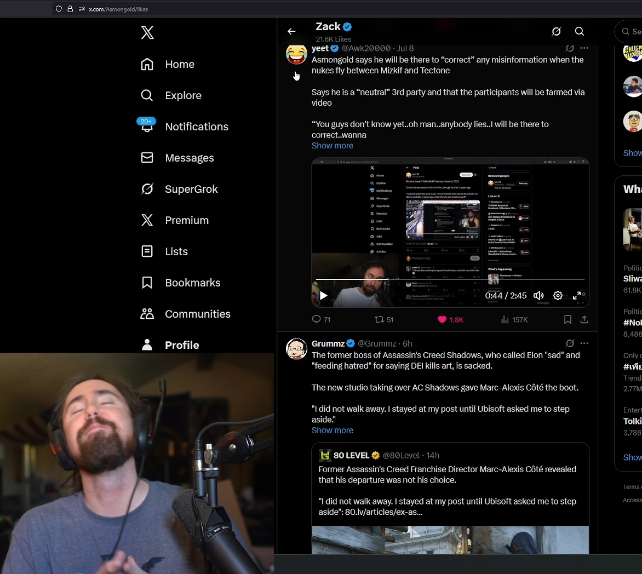Unlike yeet's post with 1.8K likes
The image size is (642, 574).
click(450, 319)
